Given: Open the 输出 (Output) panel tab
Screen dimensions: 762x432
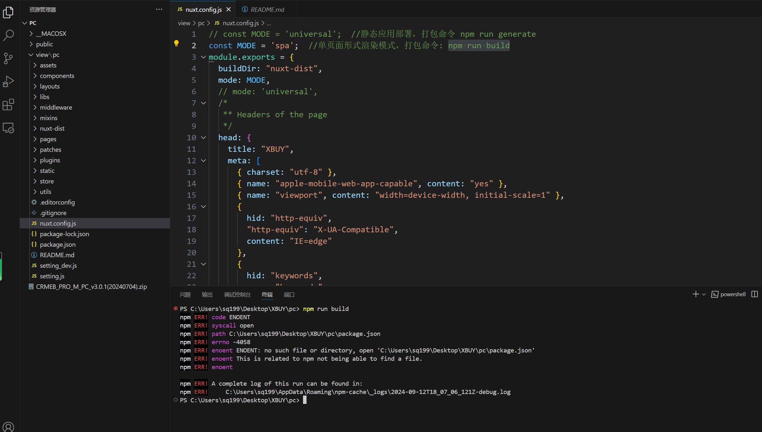Looking at the screenshot, I should click(x=207, y=295).
